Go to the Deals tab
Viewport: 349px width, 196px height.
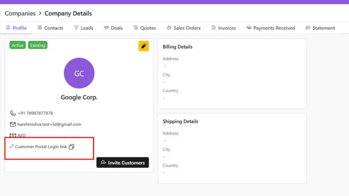[x=113, y=28]
